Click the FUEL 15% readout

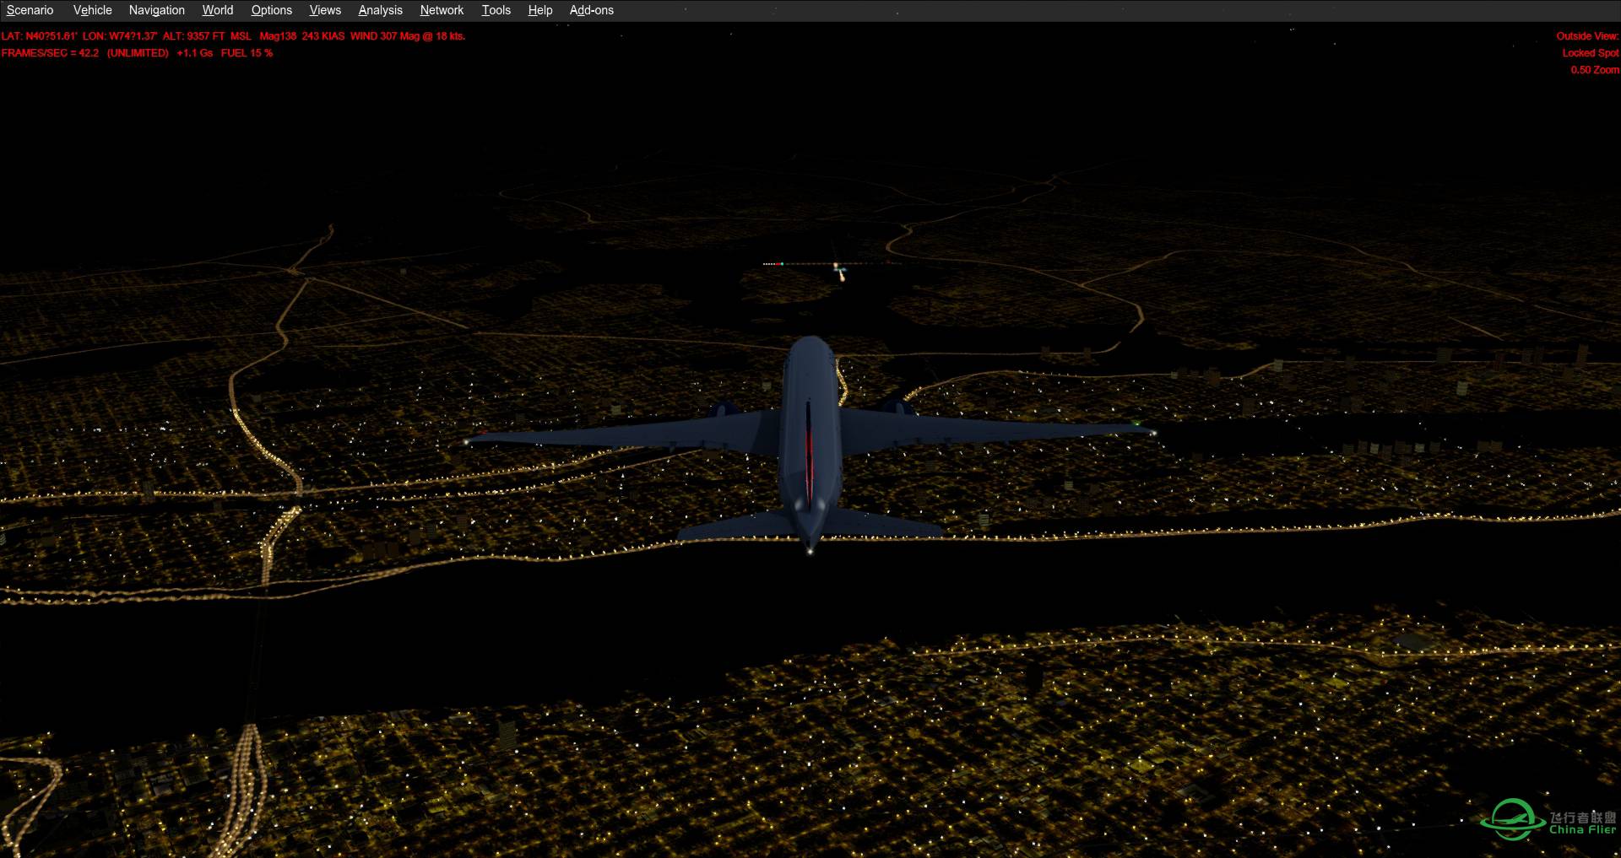tap(247, 52)
